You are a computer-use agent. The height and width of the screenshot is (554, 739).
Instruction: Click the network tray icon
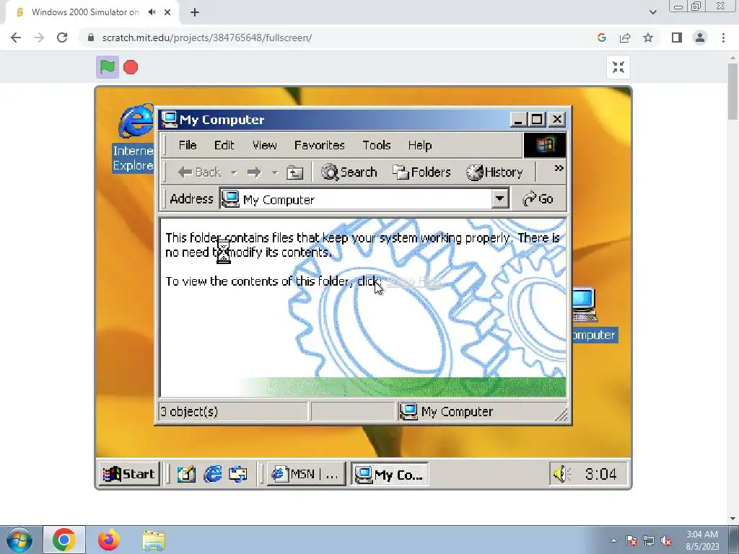(649, 540)
